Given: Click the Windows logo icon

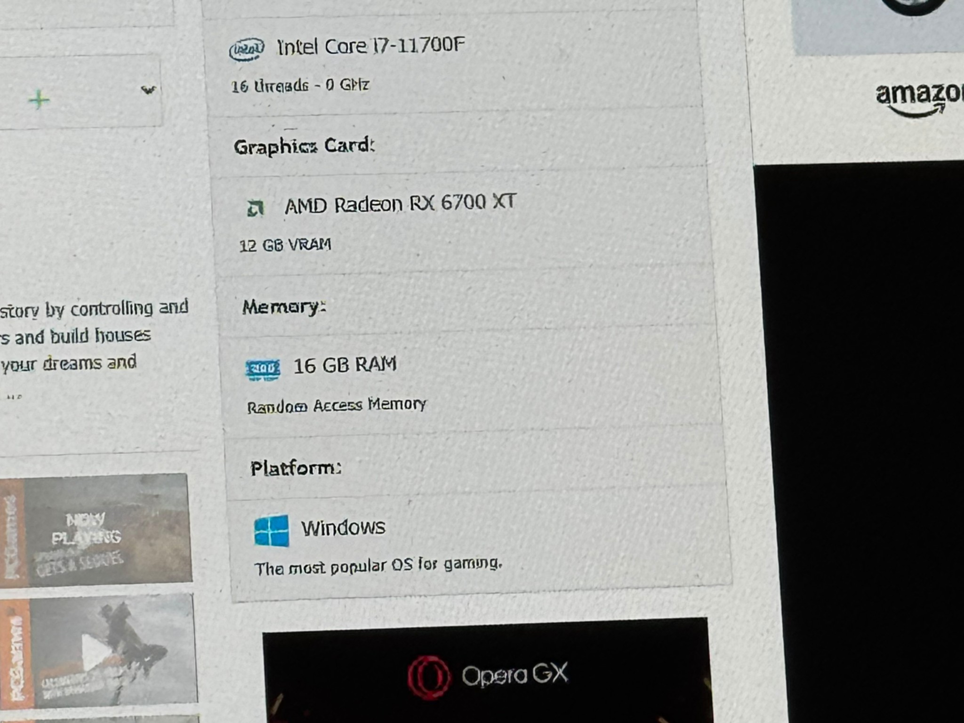Looking at the screenshot, I should click(x=272, y=530).
